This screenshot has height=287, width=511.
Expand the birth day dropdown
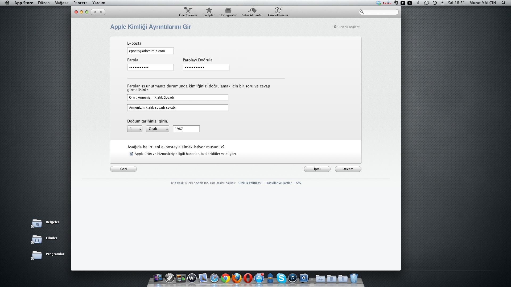click(x=135, y=129)
